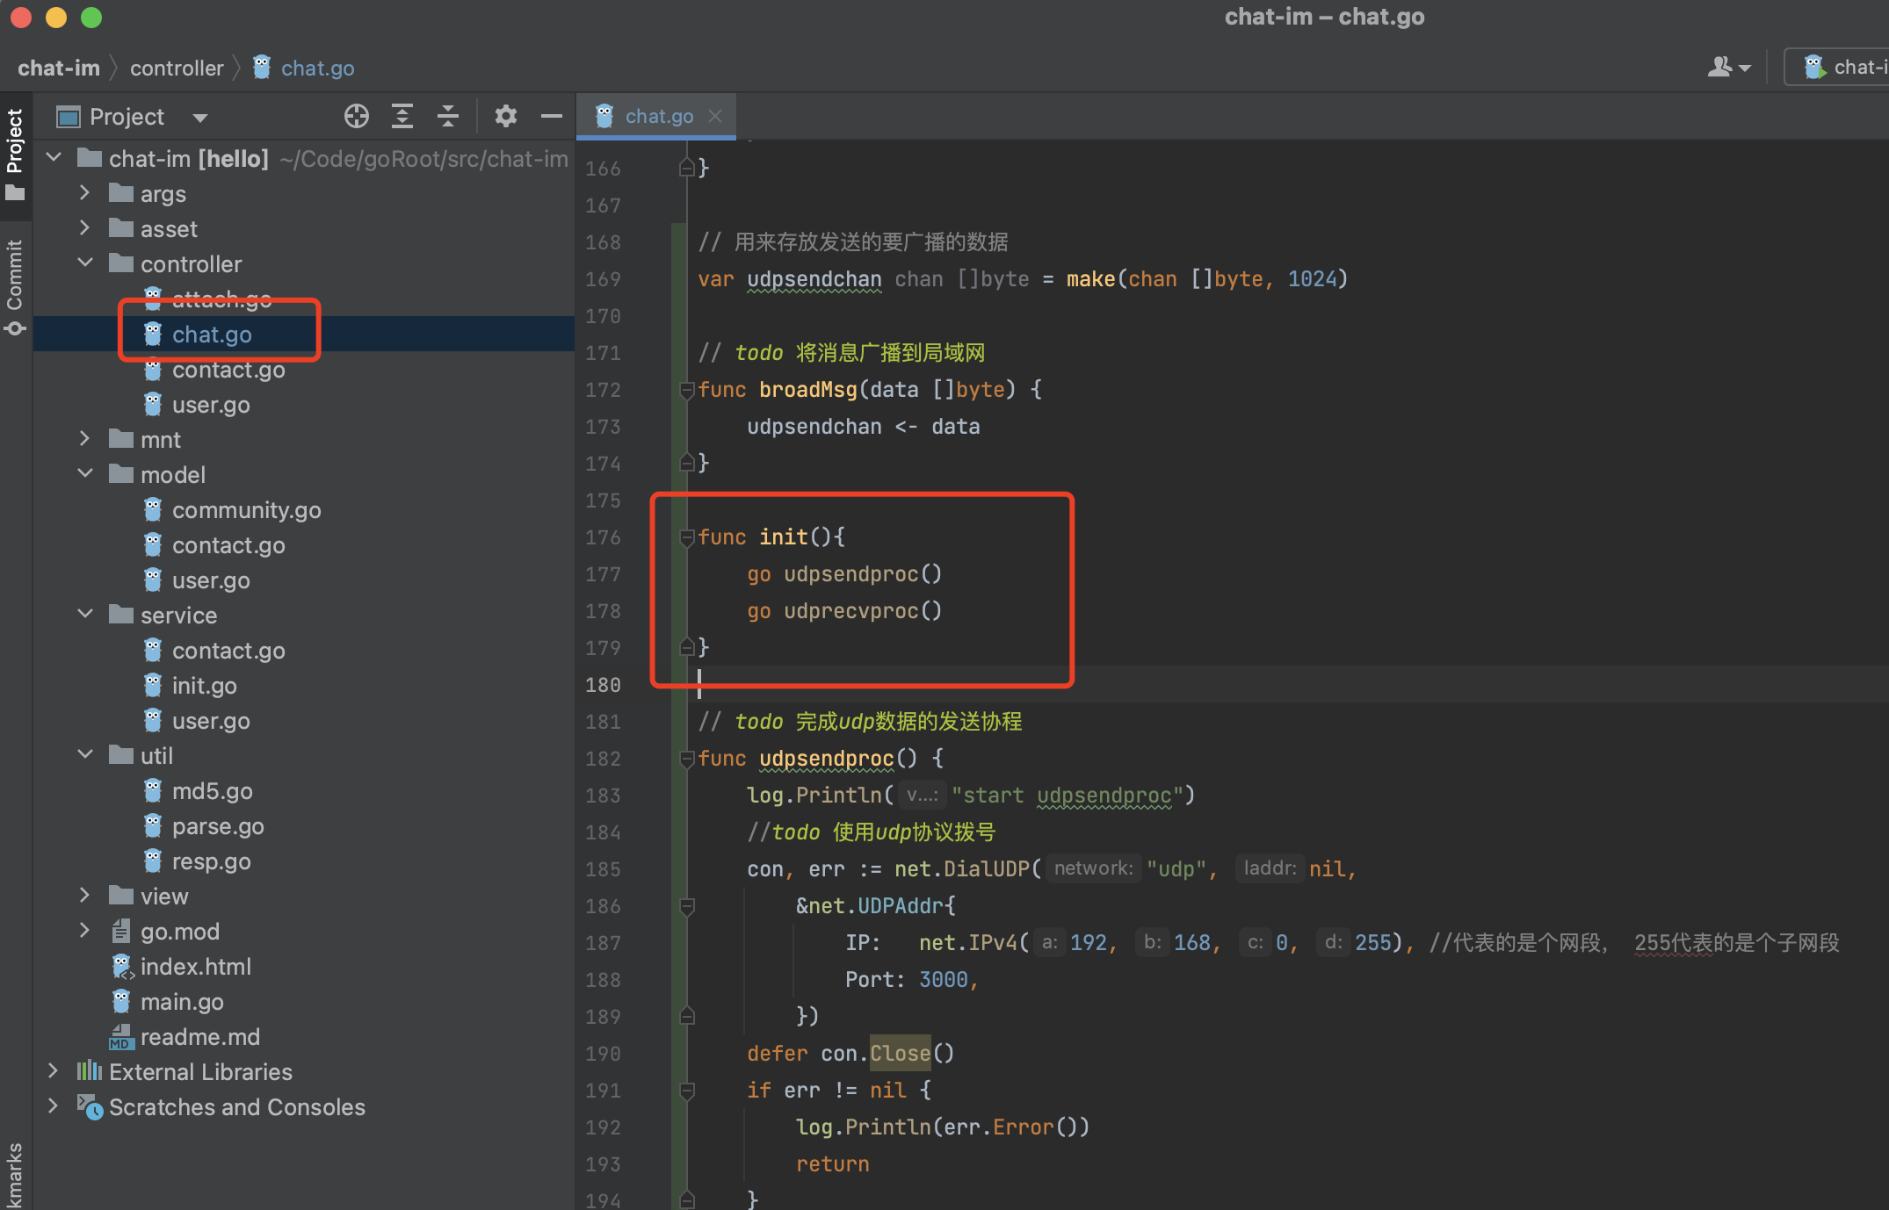Fold the if err block at line 191
The height and width of the screenshot is (1210, 1889).
click(687, 1091)
